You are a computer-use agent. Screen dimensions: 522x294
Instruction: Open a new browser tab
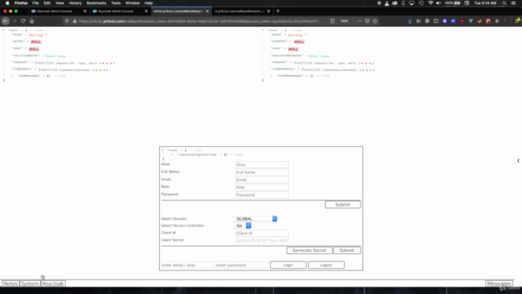(277, 11)
